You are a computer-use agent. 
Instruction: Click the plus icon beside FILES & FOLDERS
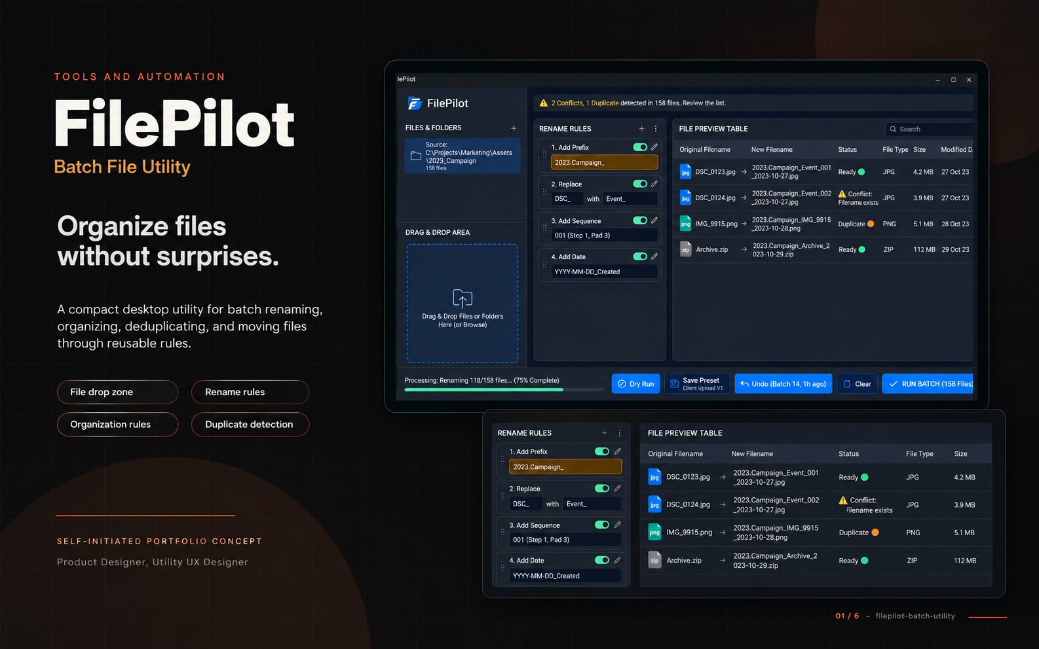(514, 128)
